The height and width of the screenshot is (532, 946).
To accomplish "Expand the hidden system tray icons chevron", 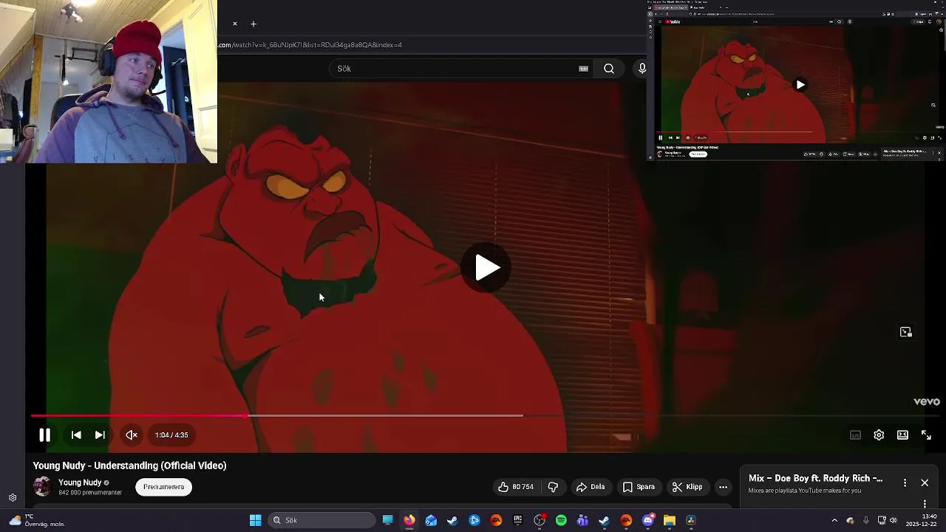I will point(834,520).
